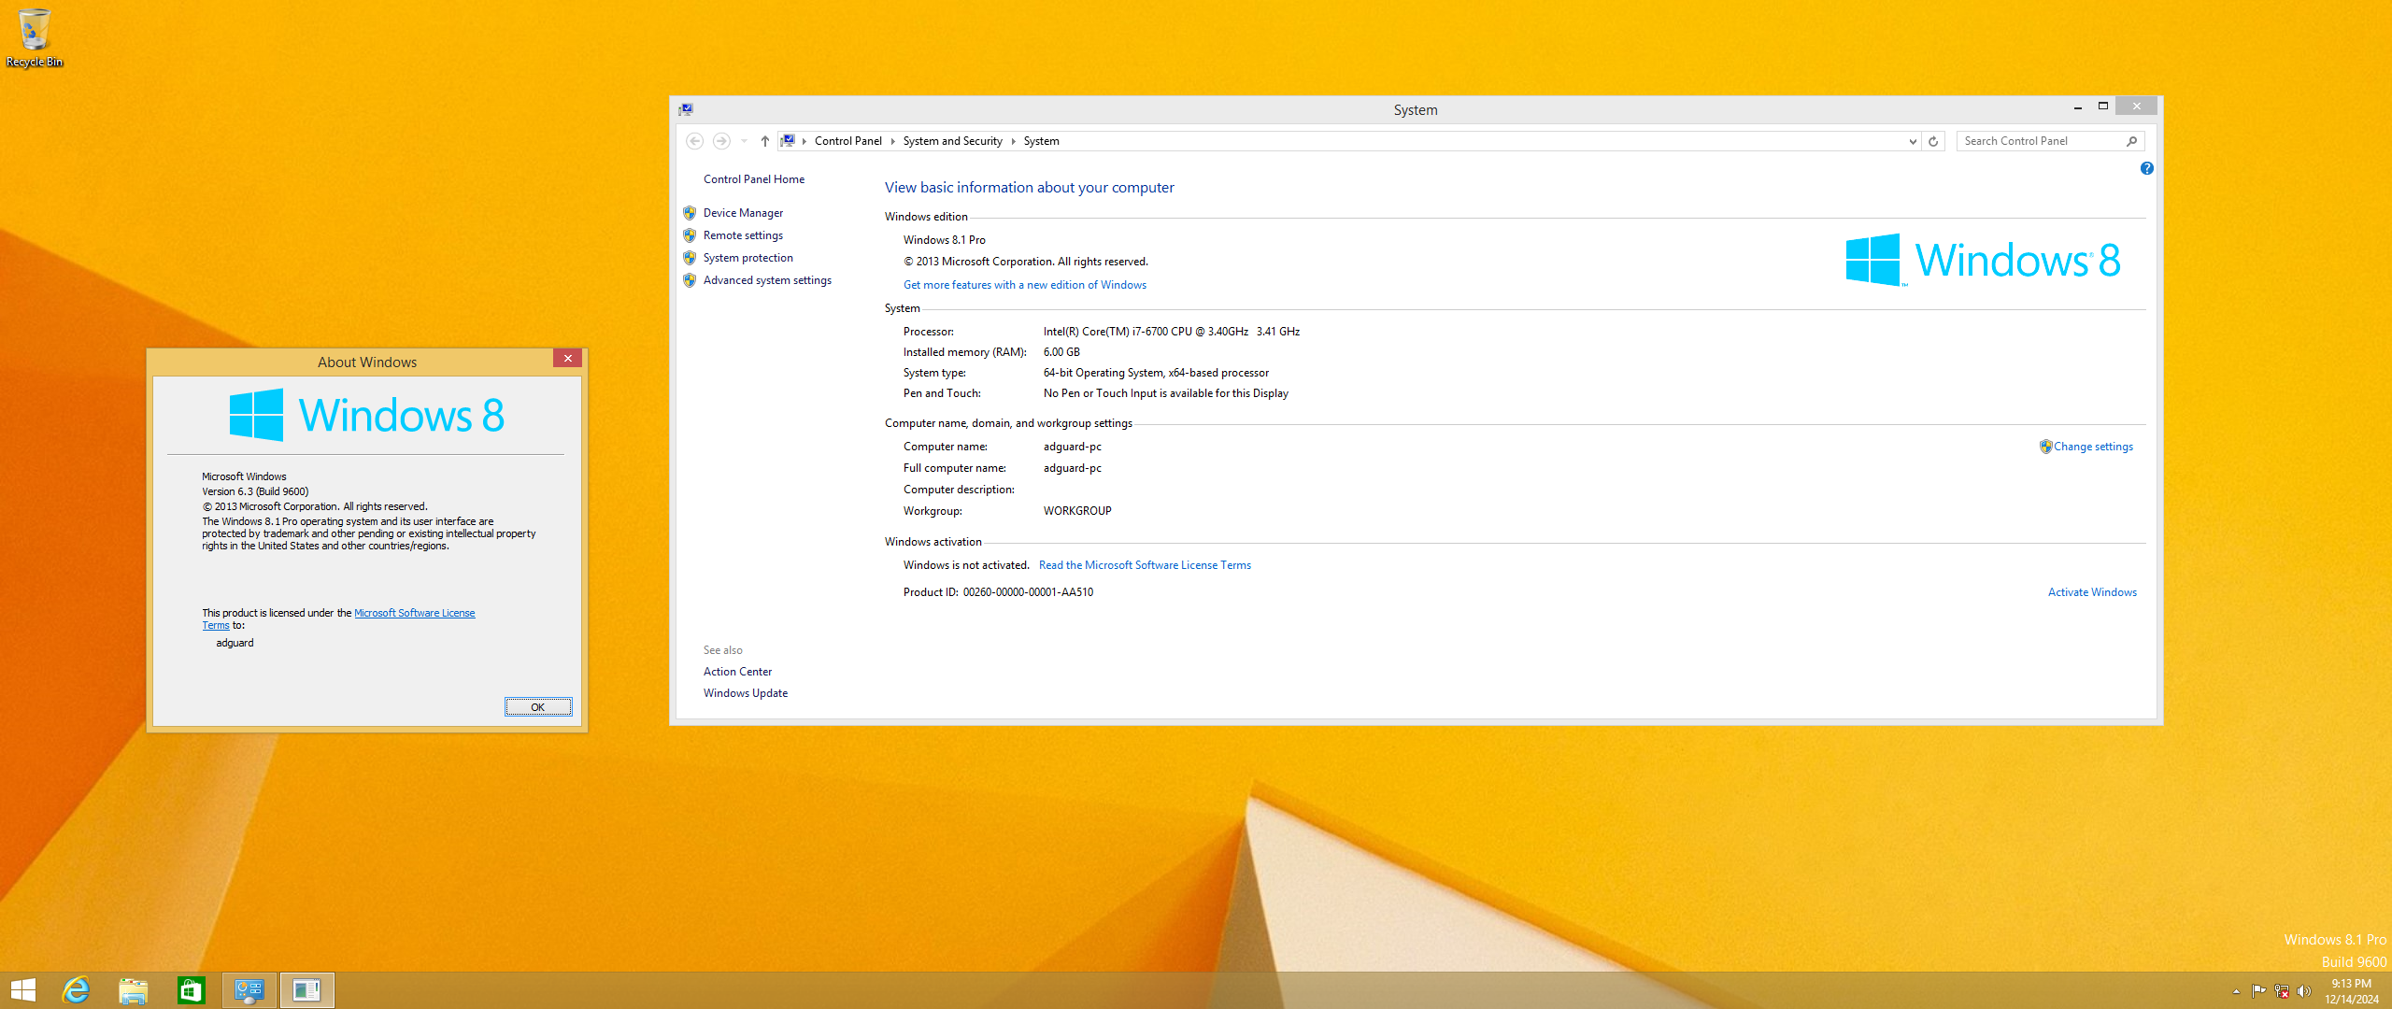Open Windows Update under See also

coord(745,693)
